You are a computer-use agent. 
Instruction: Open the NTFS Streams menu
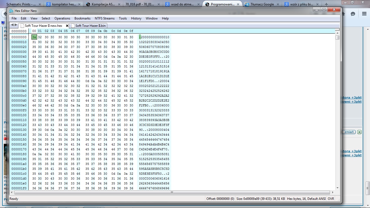pyautogui.click(x=105, y=18)
